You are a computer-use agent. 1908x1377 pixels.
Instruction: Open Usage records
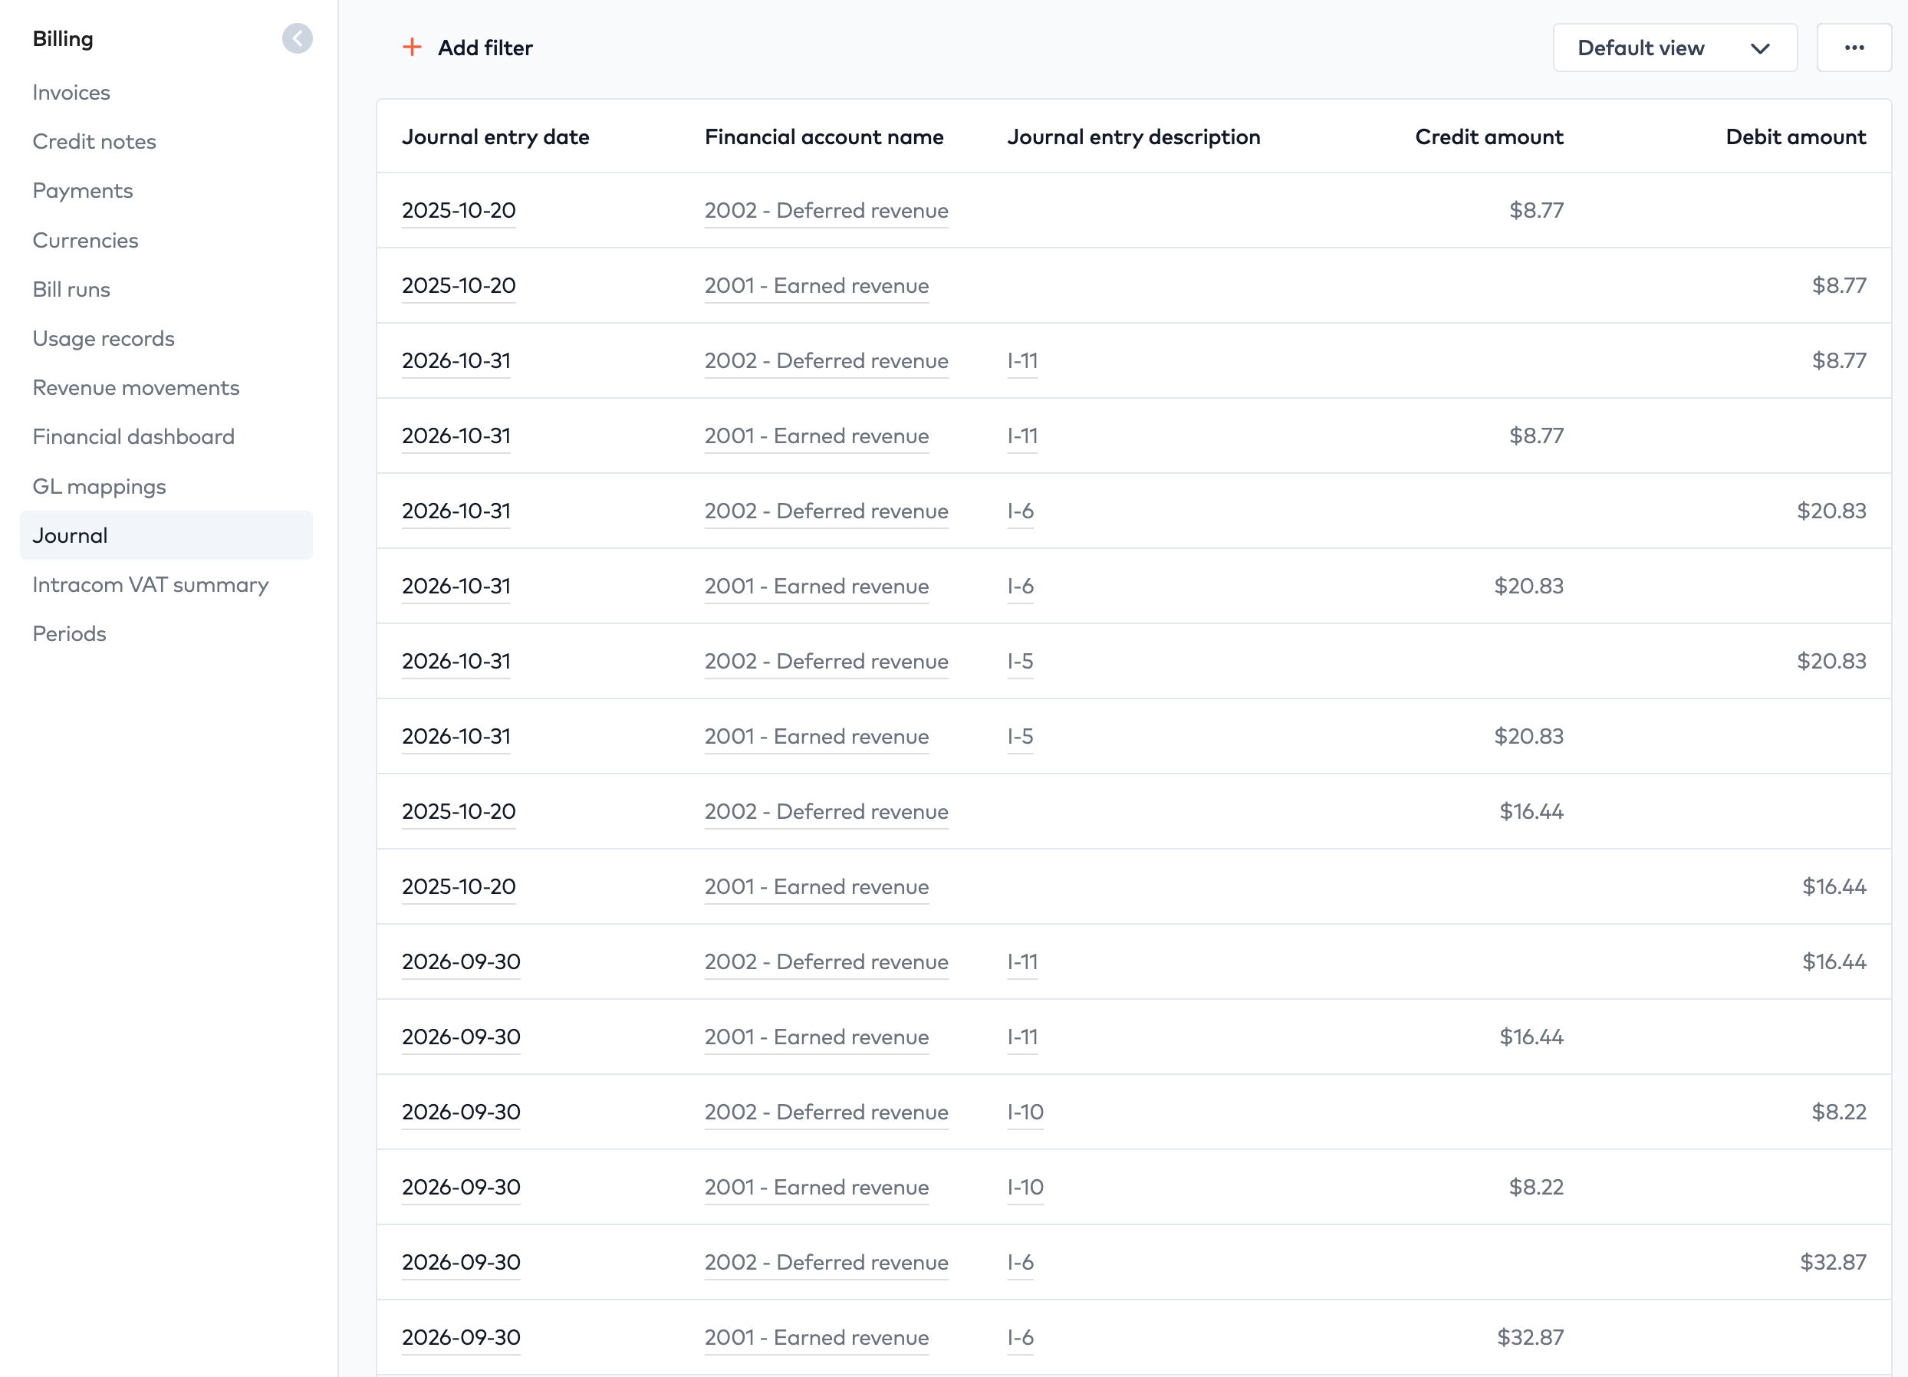104,339
